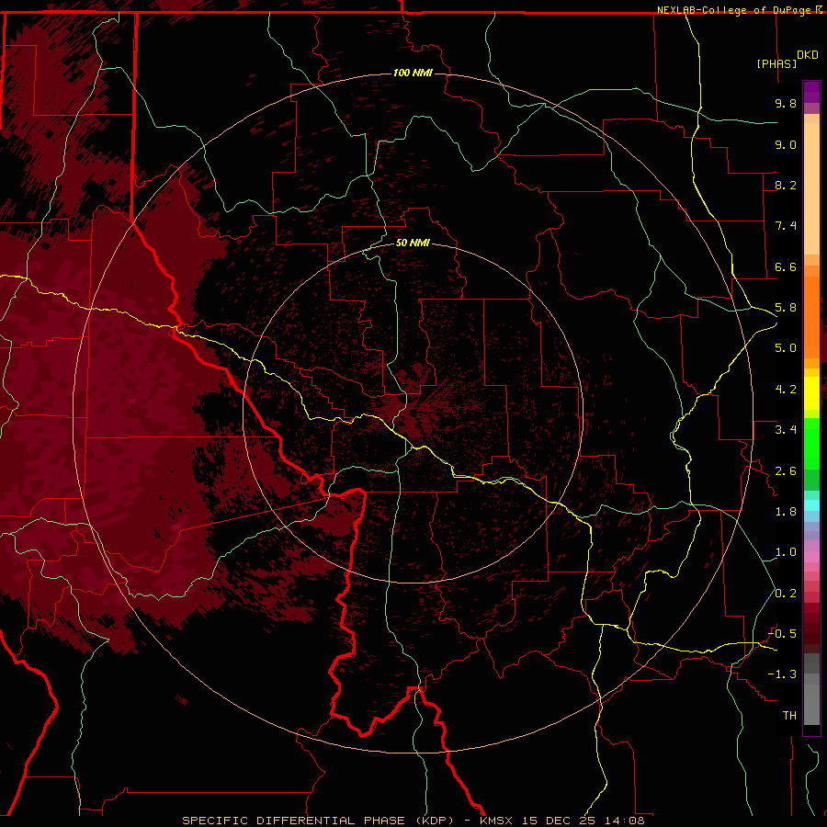Viewport: 827px width, 827px height.
Task: Click the DKD label above the color scale
Action: pyautogui.click(x=807, y=55)
